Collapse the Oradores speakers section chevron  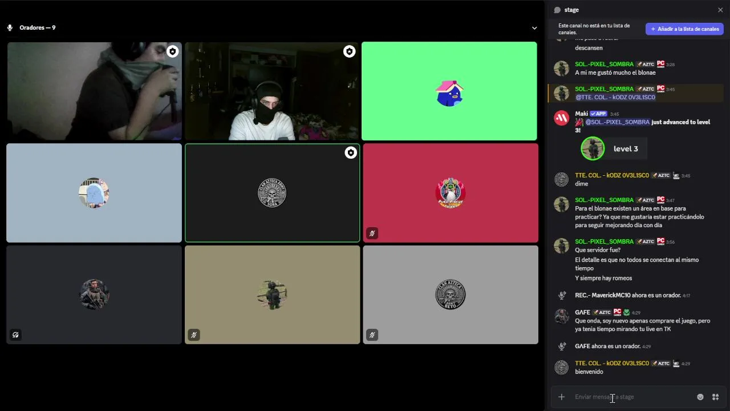534,28
